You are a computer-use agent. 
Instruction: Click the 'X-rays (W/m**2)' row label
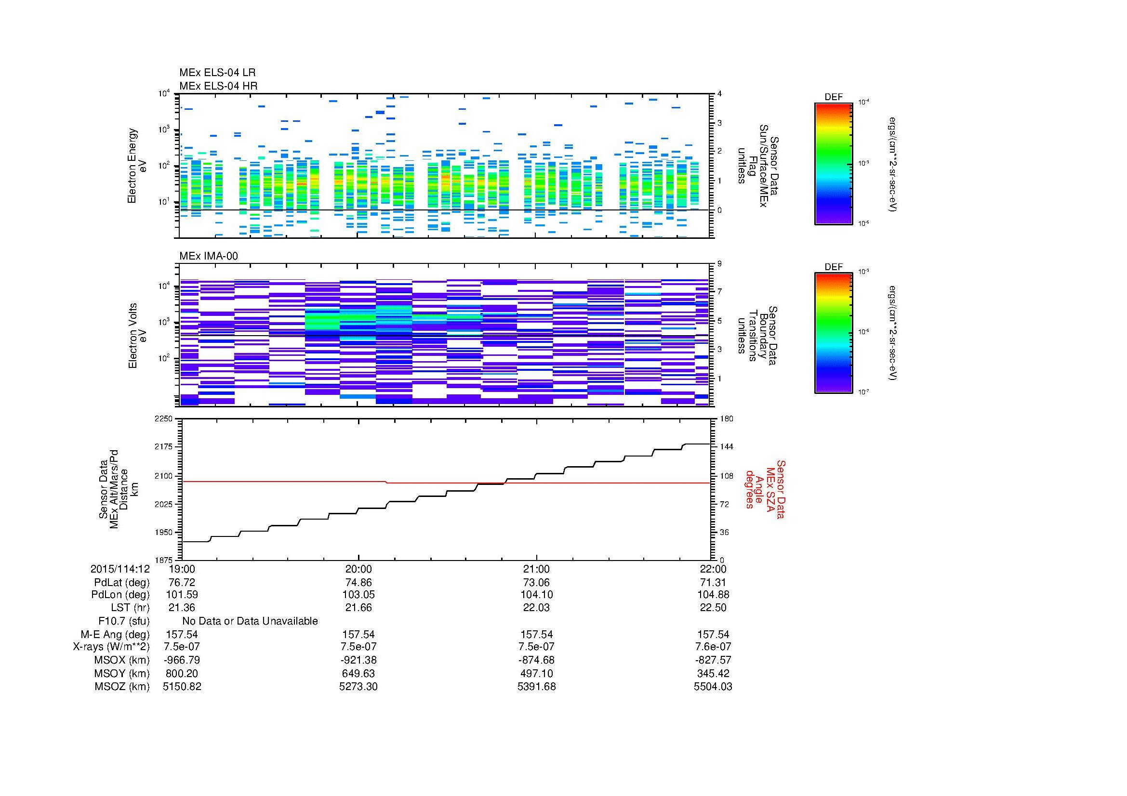[111, 647]
